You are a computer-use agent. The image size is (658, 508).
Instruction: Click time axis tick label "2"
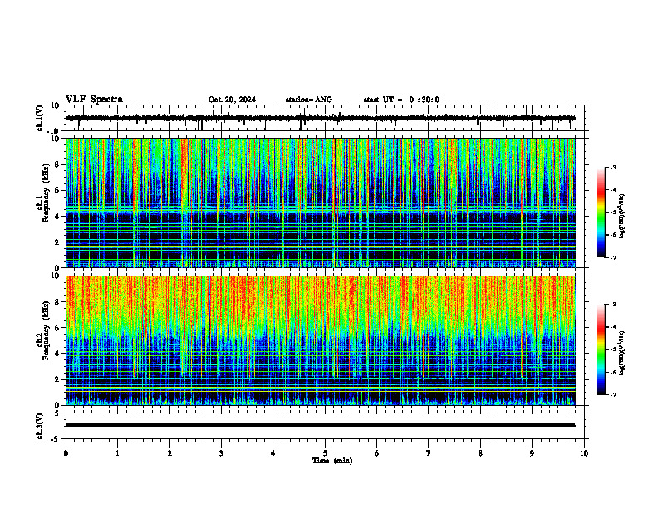[x=169, y=453]
